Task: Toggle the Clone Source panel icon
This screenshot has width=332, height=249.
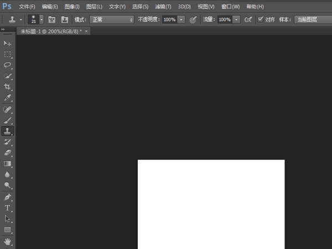Action: 65,20
